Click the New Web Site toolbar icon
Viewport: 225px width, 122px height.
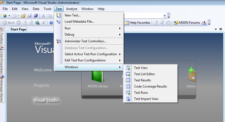tap(5, 16)
